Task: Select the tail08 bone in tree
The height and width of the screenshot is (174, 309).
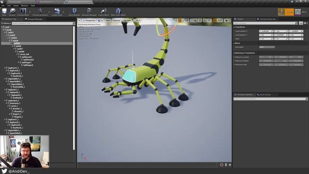Action: click(x=21, y=52)
